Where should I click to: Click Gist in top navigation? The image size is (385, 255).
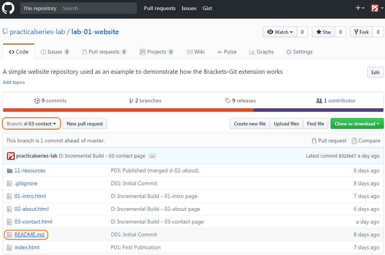click(207, 8)
